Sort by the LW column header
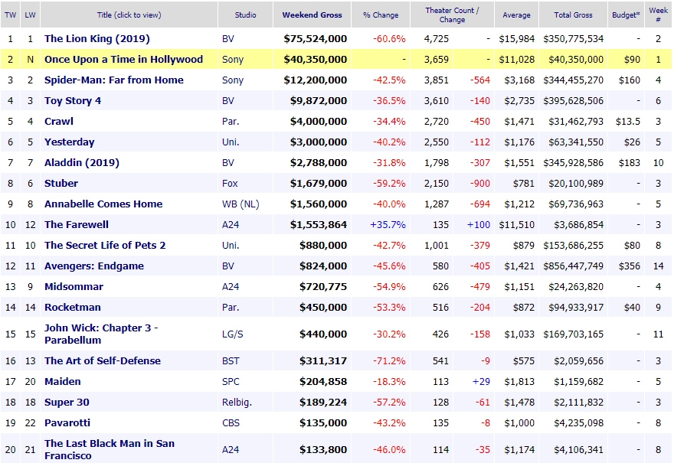 [x=30, y=15]
